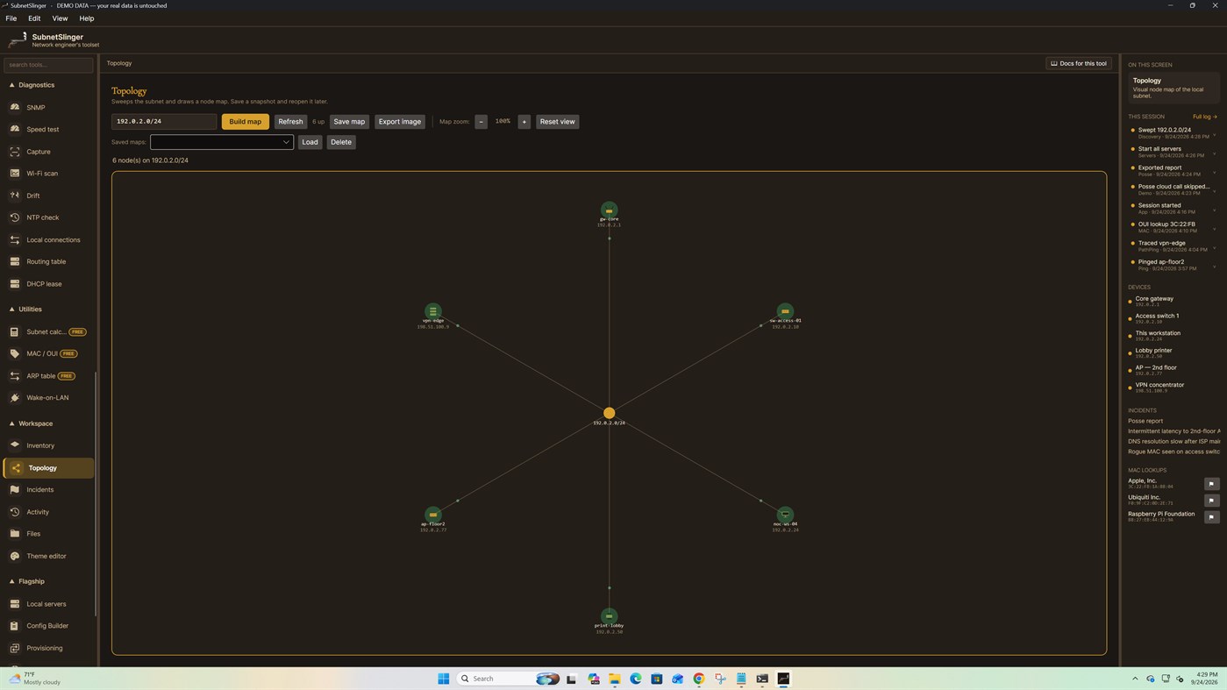Open the File menu

pyautogui.click(x=11, y=18)
